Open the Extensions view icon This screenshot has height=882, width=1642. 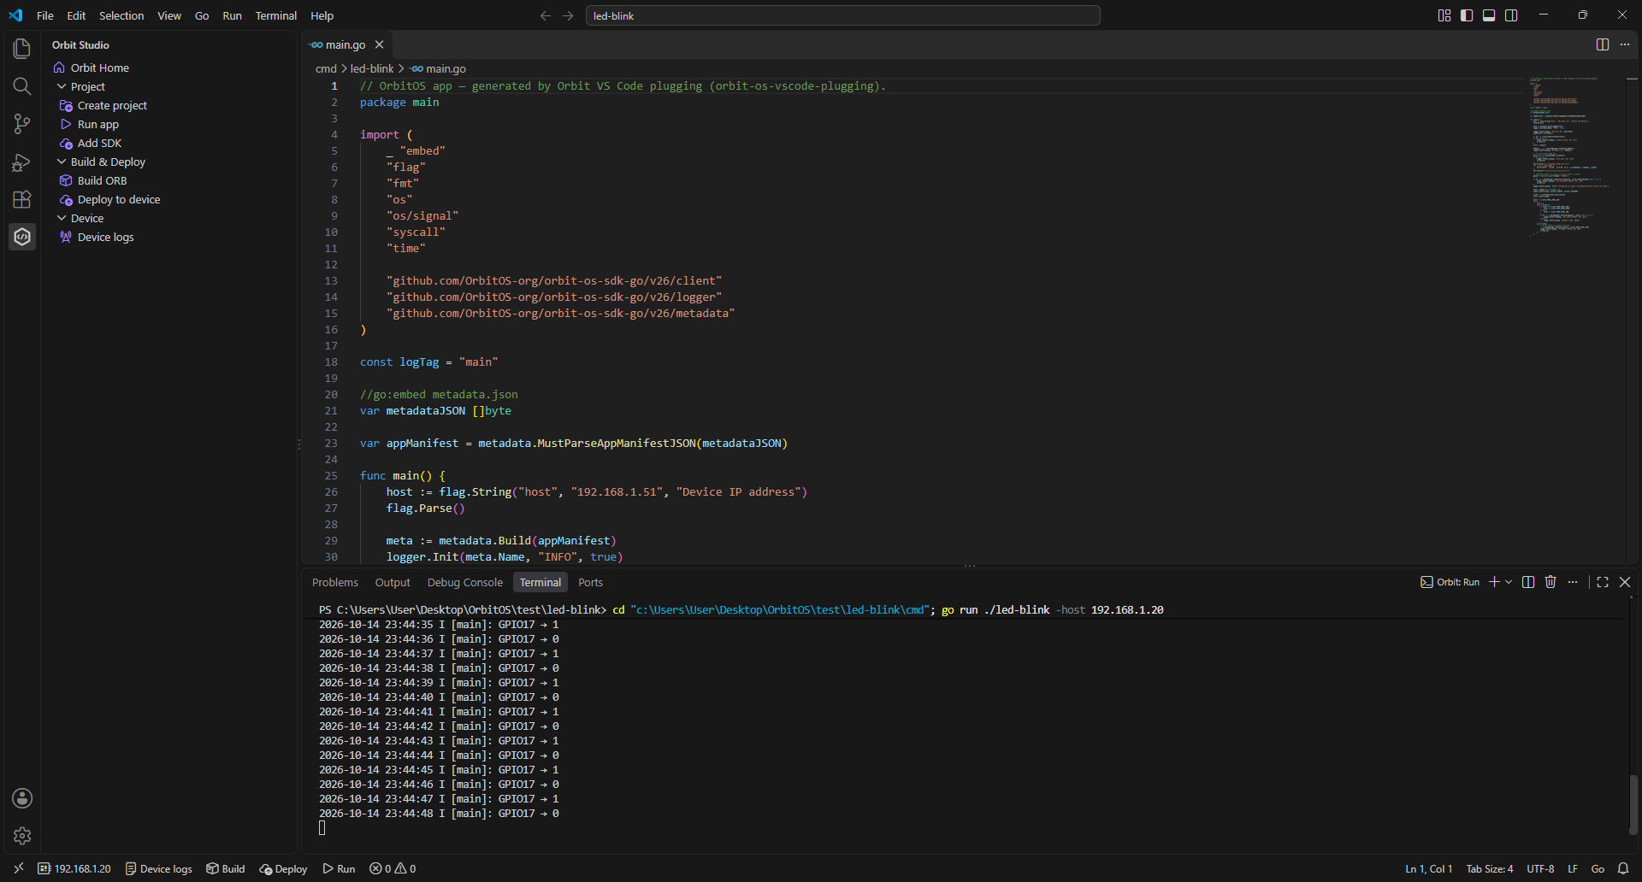pos(22,199)
